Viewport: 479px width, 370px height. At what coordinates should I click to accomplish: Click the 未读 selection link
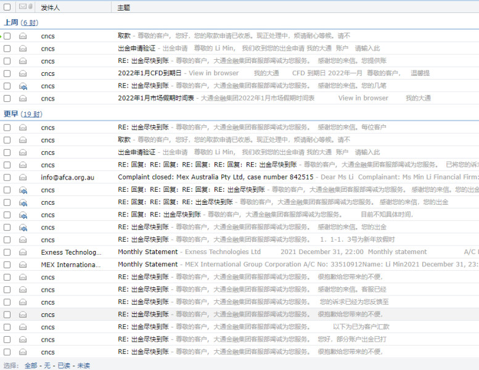point(83,366)
